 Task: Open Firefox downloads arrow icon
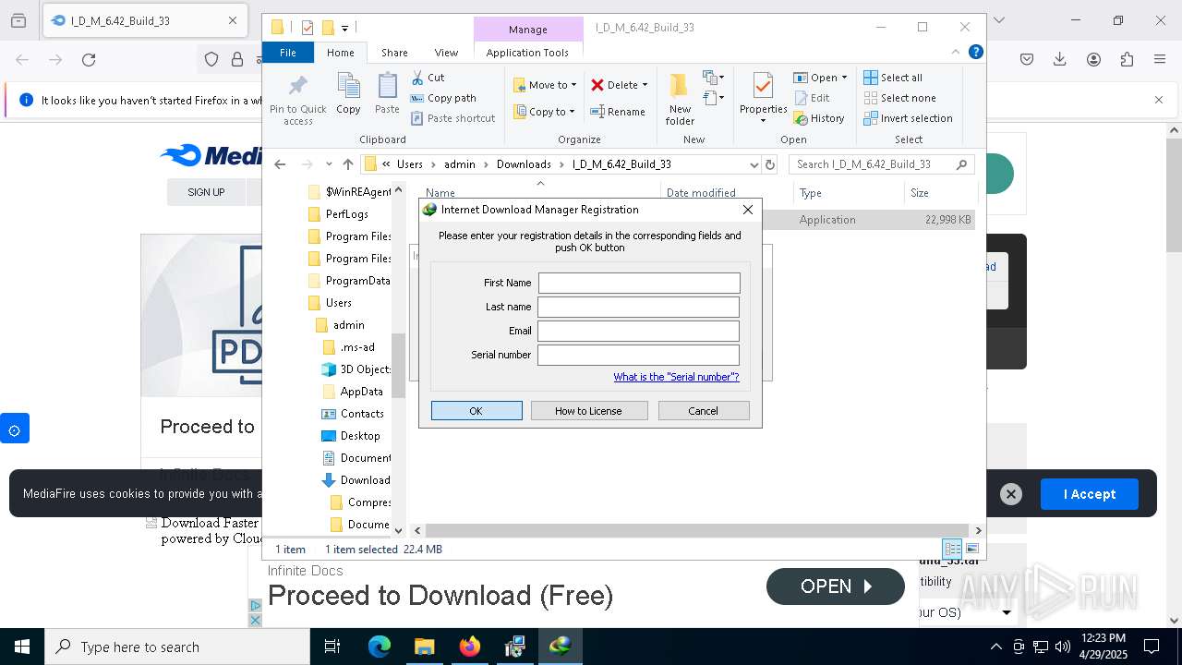(x=1060, y=60)
